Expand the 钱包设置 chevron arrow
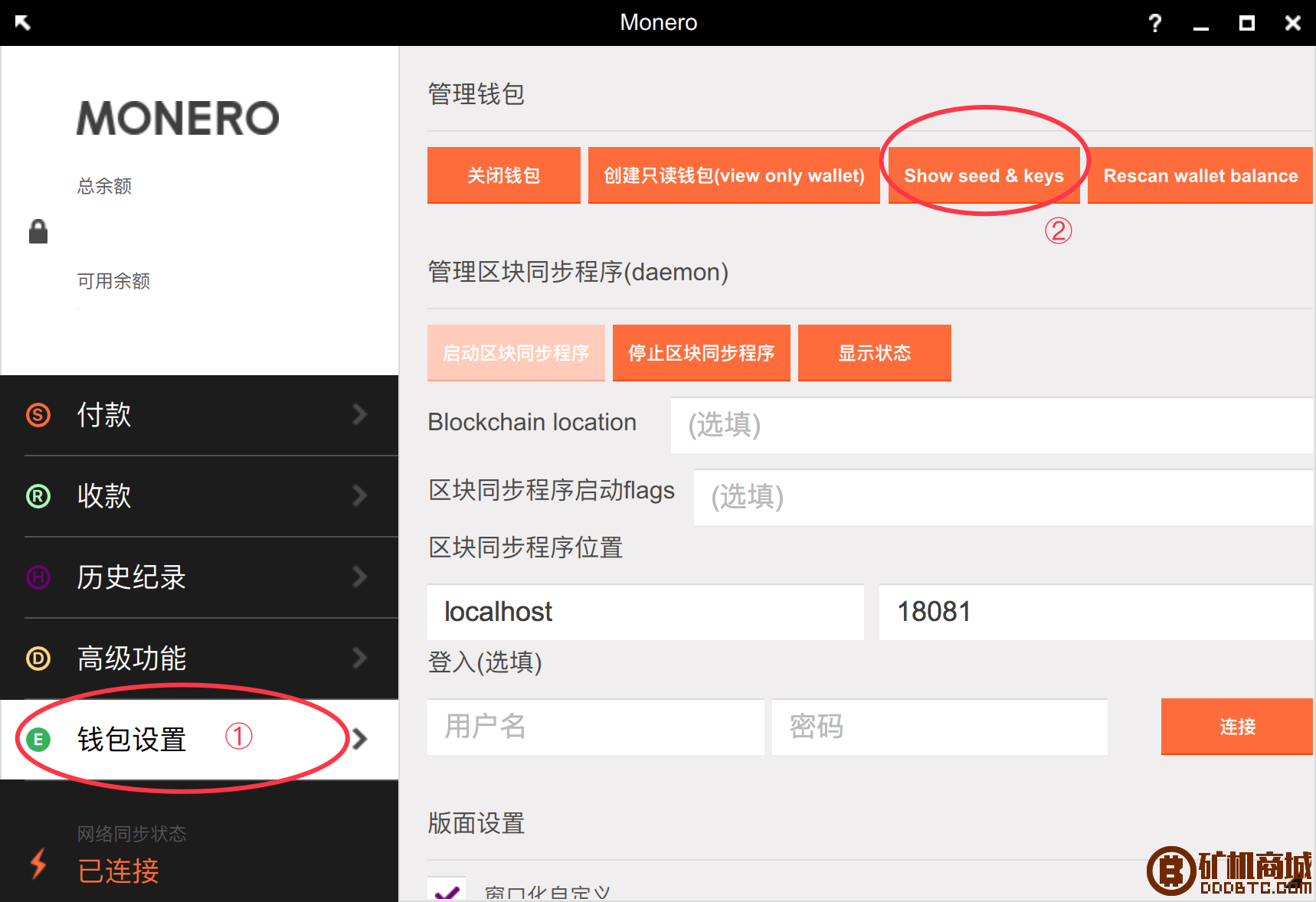This screenshot has width=1316, height=902. pyautogui.click(x=360, y=739)
